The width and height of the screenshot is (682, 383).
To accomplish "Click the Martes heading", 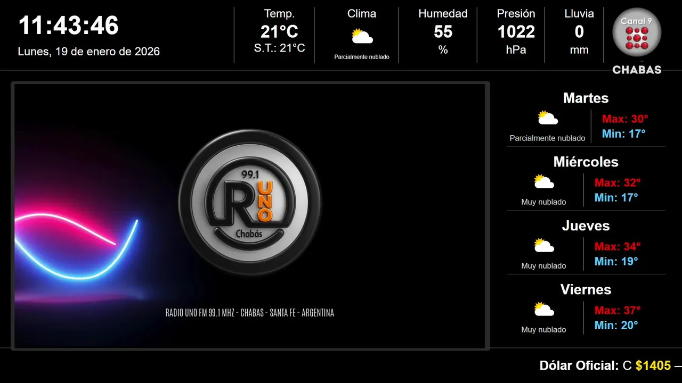I will [x=586, y=98].
